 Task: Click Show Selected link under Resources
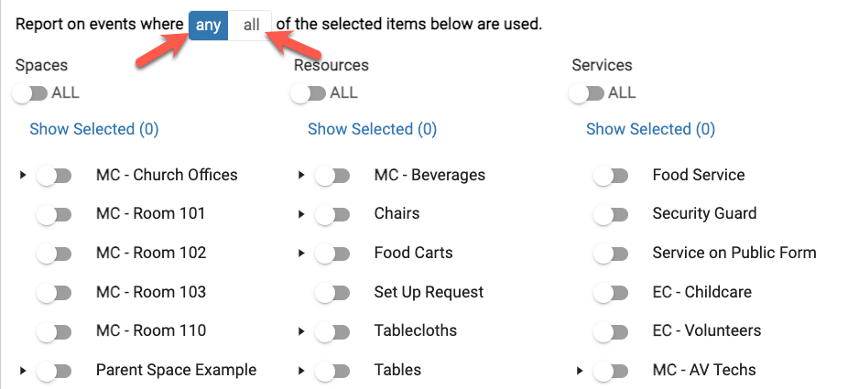(x=372, y=129)
